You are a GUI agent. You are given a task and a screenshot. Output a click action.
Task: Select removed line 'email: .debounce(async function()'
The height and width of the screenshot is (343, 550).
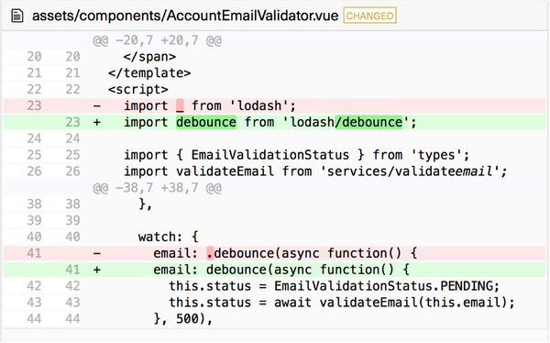(274, 253)
